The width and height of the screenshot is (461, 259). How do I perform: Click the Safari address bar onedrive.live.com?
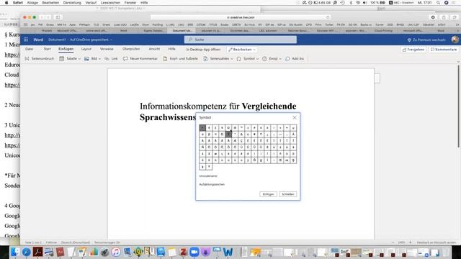tap(241, 17)
